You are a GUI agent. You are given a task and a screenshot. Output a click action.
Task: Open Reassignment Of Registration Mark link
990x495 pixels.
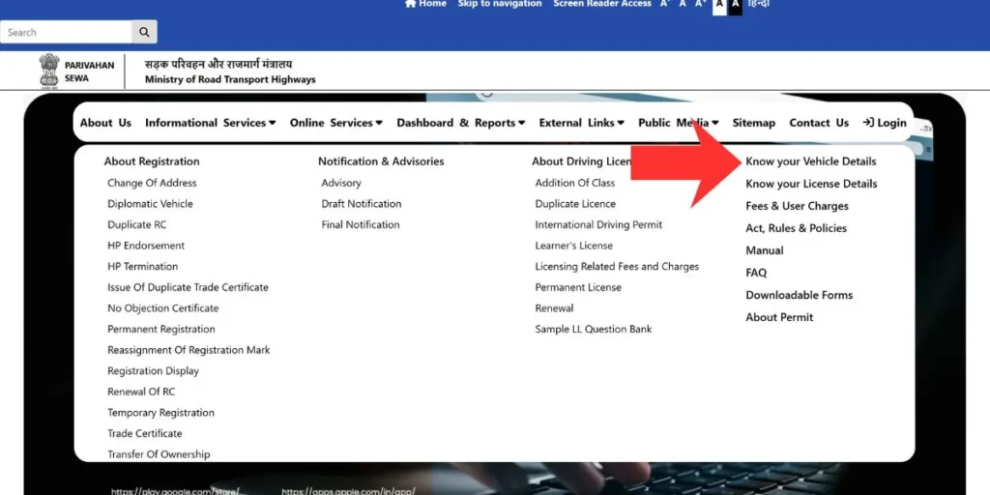tap(189, 350)
